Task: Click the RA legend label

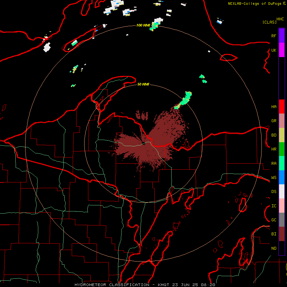Action: pyautogui.click(x=274, y=164)
